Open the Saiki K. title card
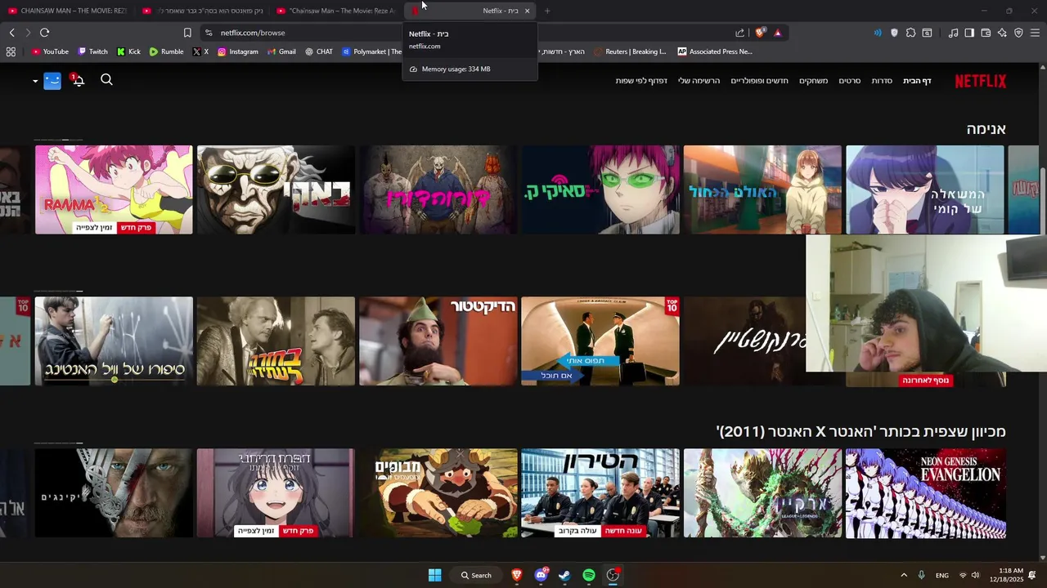Viewport: 1047px width, 588px height. pos(600,189)
